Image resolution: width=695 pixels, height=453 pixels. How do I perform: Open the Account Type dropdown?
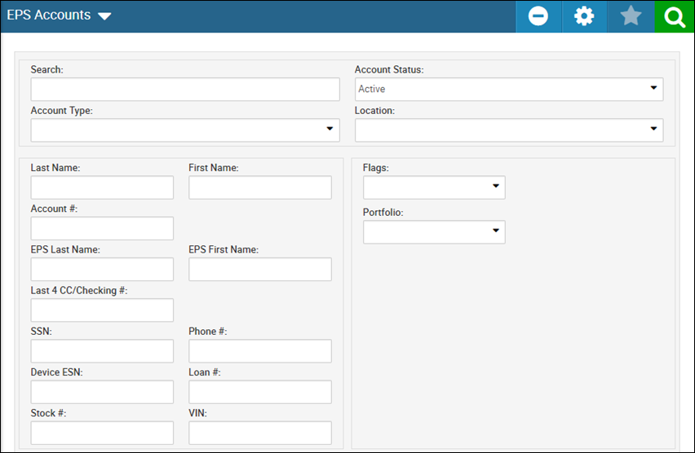click(185, 130)
